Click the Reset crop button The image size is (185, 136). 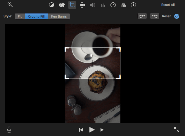point(166,16)
